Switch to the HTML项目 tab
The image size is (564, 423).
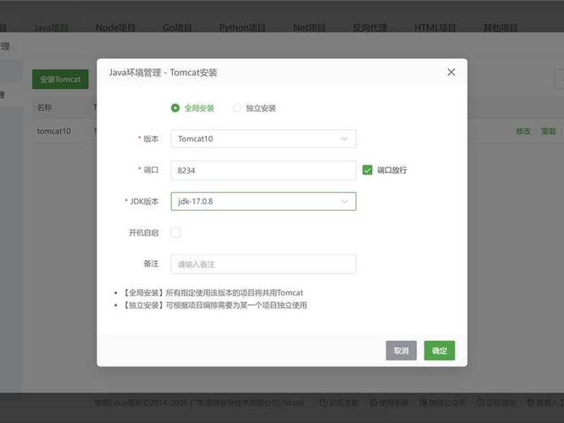tap(435, 27)
